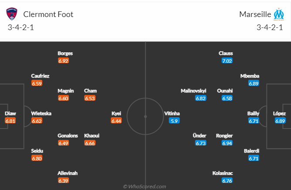Screen dimensions: 291x190
Task: Click Rongier rating badge 6.94
Action: [x=227, y=143]
